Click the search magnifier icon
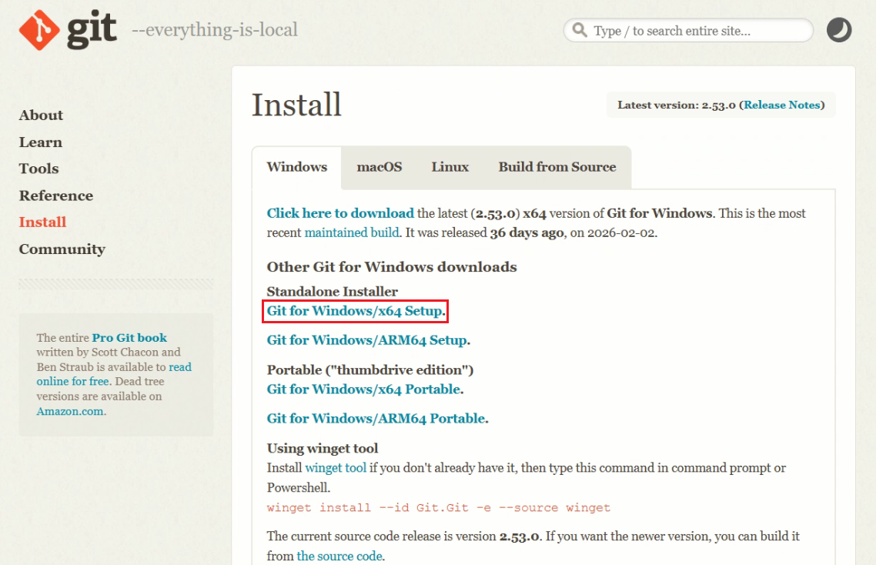The width and height of the screenshot is (876, 565). tap(580, 30)
